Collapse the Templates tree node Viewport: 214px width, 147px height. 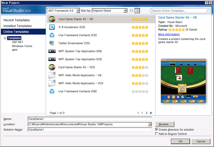tap(5, 38)
